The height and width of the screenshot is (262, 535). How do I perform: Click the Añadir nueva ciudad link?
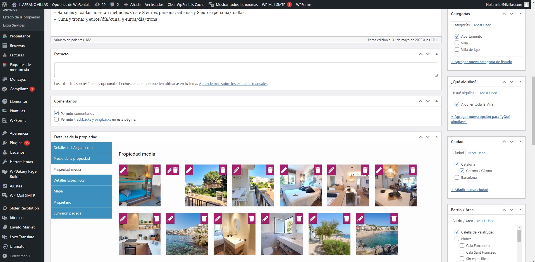coord(470,190)
